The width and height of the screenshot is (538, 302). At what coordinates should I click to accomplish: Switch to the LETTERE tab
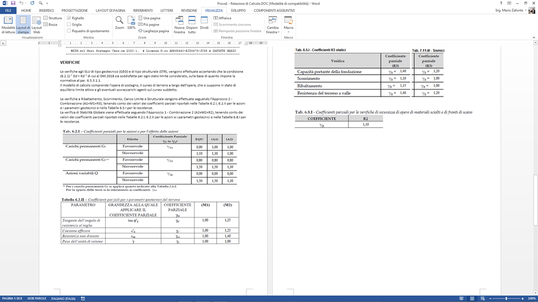coord(167,11)
